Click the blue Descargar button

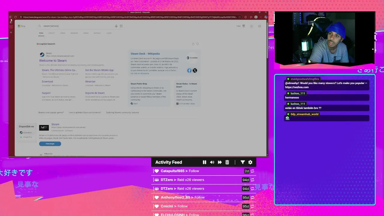(x=50, y=144)
